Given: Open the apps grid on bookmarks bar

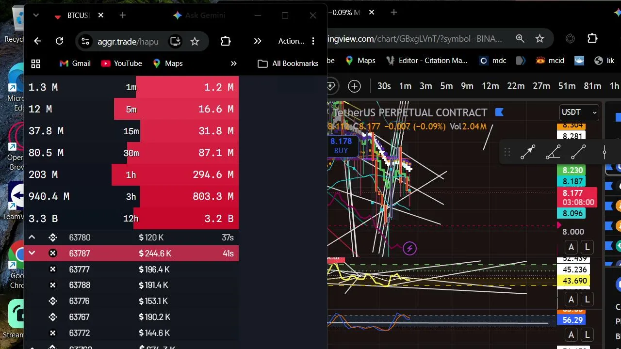Looking at the screenshot, I should click(35, 63).
